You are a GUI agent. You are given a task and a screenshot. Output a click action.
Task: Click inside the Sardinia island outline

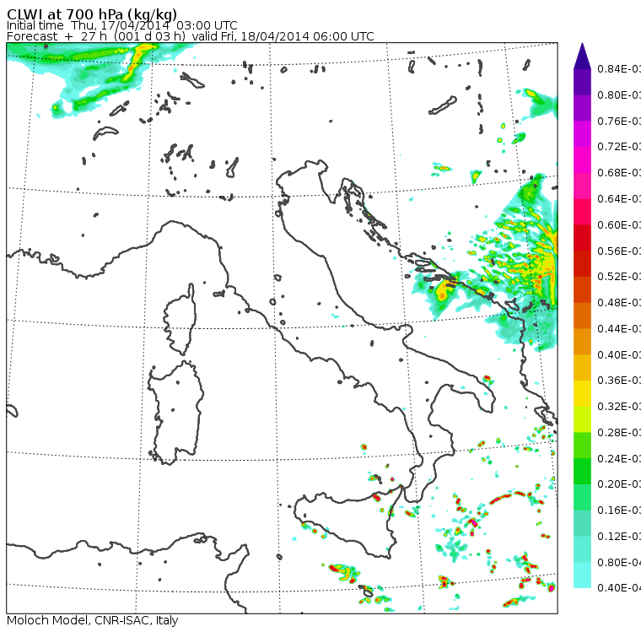point(175,413)
